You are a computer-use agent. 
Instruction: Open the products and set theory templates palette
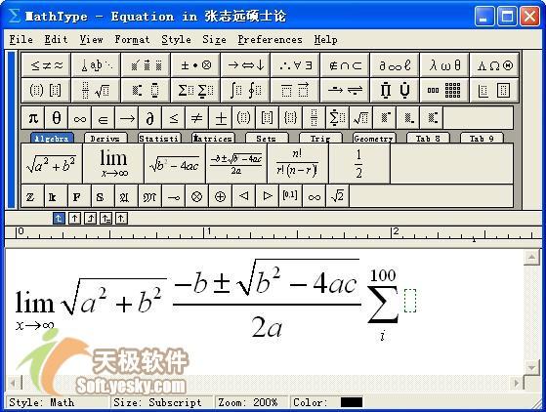point(395,91)
